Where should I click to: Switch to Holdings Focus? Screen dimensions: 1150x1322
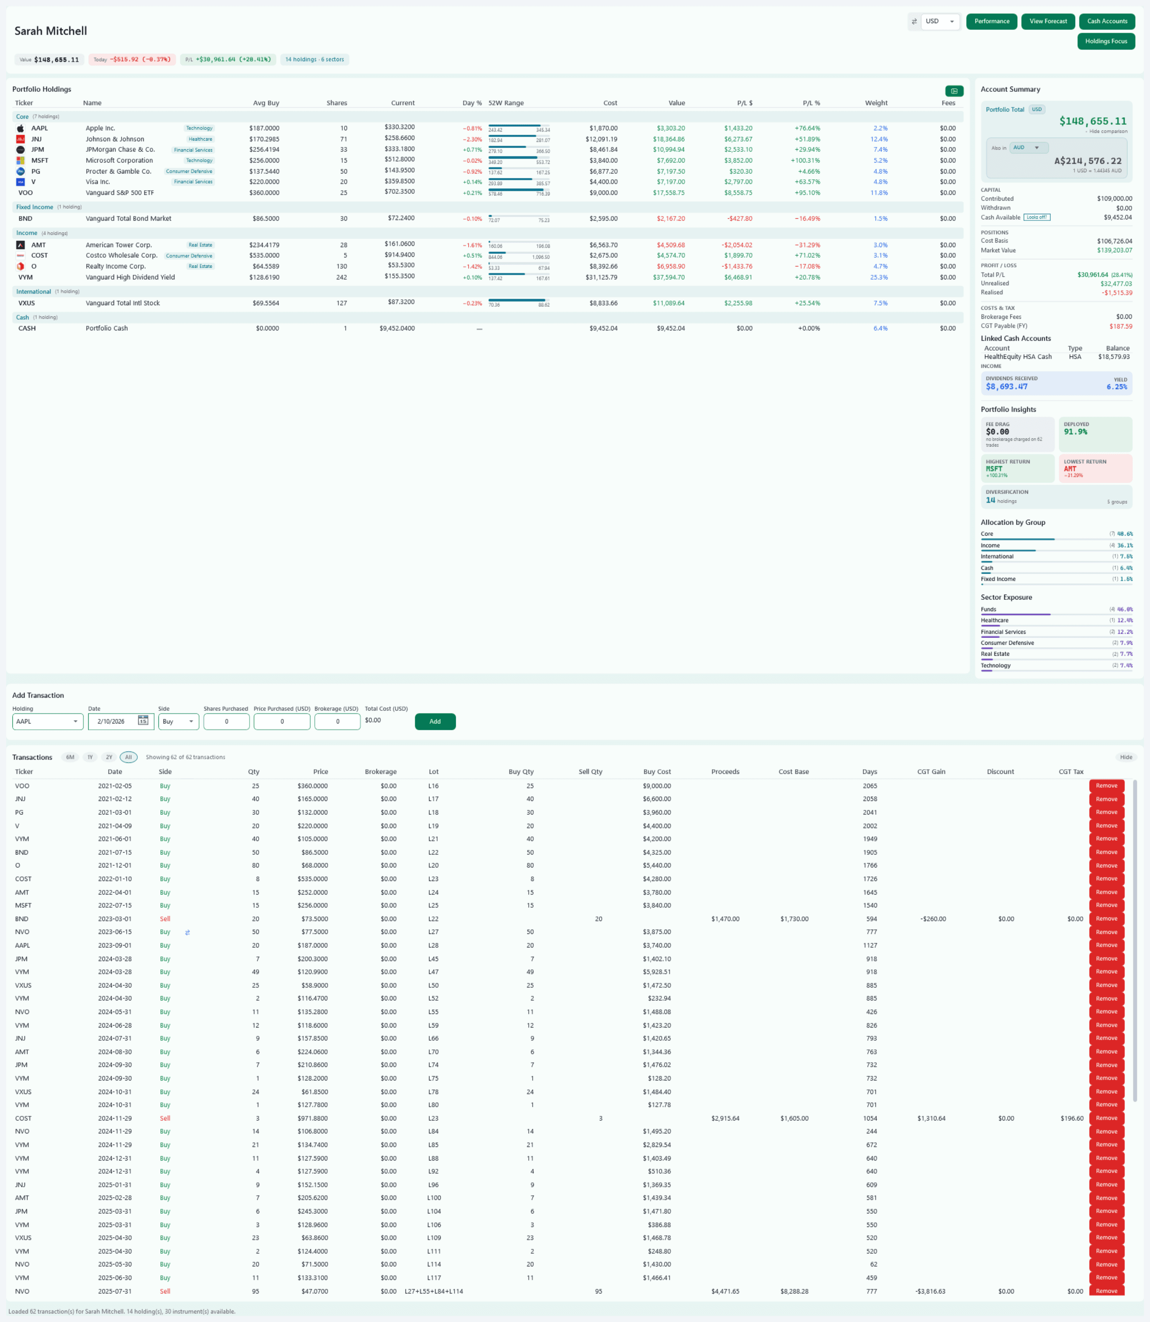pos(1106,41)
